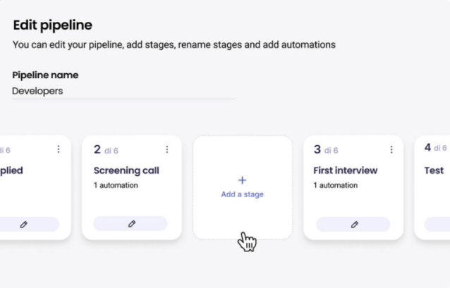Click the pencil edit icon on First interview
This screenshot has width=450, height=288.
[x=354, y=224]
